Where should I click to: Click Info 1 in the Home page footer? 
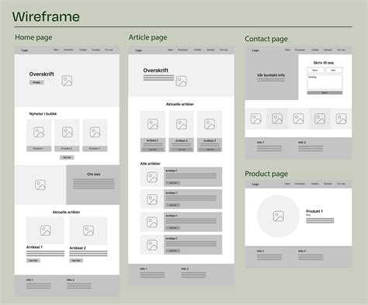click(30, 280)
